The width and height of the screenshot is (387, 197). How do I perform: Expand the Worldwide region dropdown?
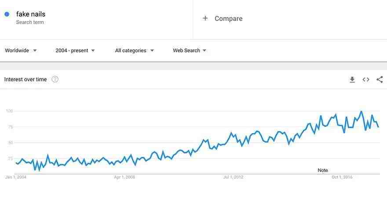(21, 50)
